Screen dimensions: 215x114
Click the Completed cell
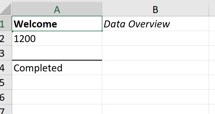click(x=57, y=68)
